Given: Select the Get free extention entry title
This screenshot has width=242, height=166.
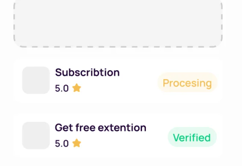Looking at the screenshot, I should (100, 128).
